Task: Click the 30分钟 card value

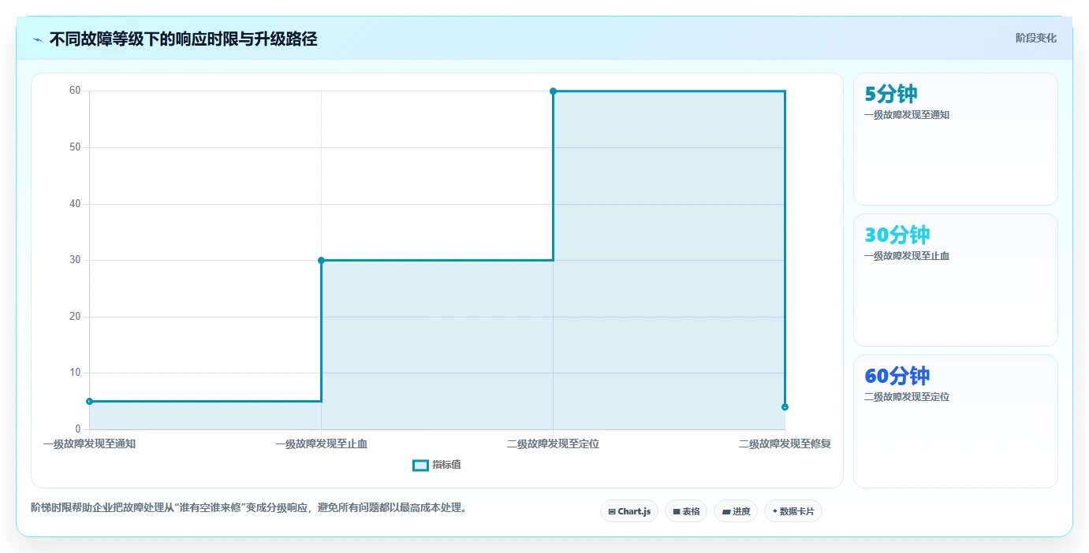Action: pyautogui.click(x=897, y=235)
